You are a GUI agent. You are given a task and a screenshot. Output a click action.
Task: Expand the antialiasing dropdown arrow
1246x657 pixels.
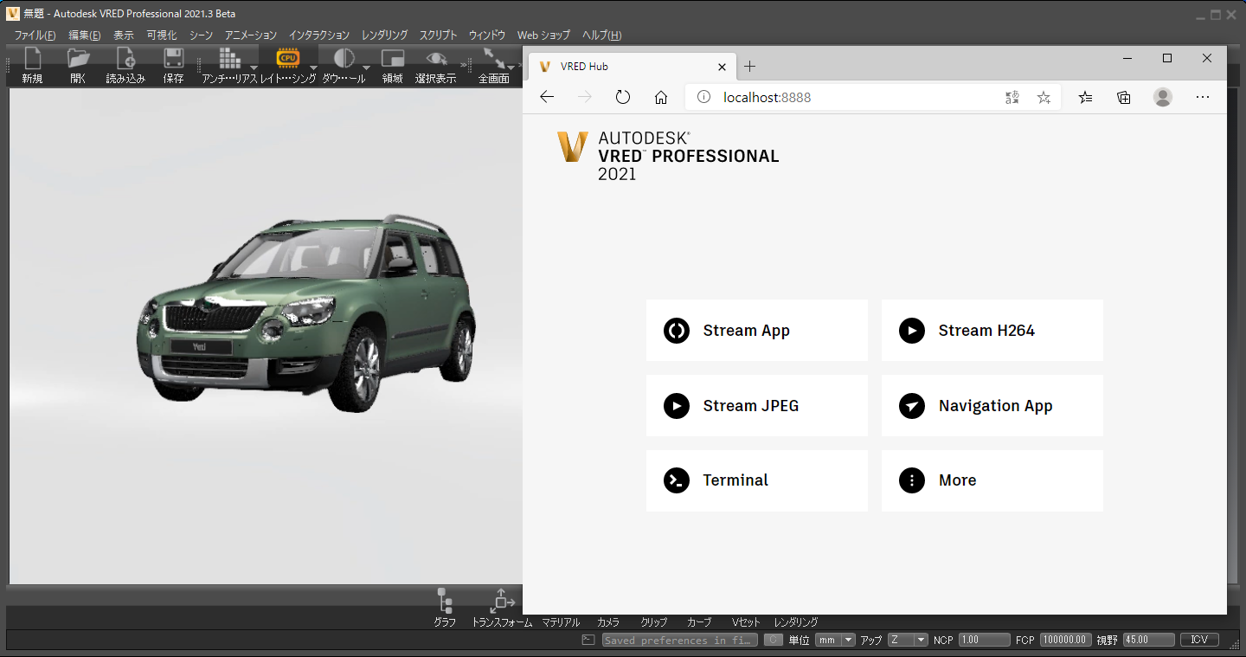(x=254, y=68)
